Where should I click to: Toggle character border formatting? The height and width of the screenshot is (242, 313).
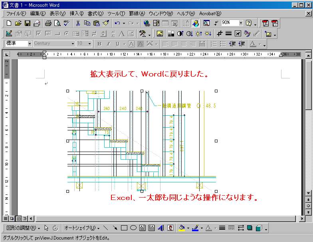[x=131, y=44]
